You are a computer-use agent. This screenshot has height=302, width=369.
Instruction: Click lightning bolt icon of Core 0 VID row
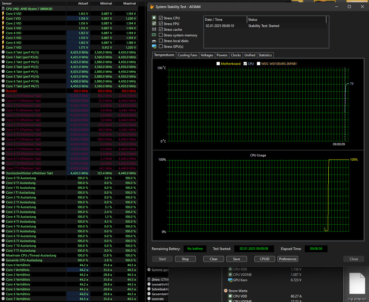point(3,14)
